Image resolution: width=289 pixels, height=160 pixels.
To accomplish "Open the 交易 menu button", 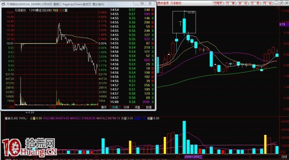I will [x=255, y=3].
